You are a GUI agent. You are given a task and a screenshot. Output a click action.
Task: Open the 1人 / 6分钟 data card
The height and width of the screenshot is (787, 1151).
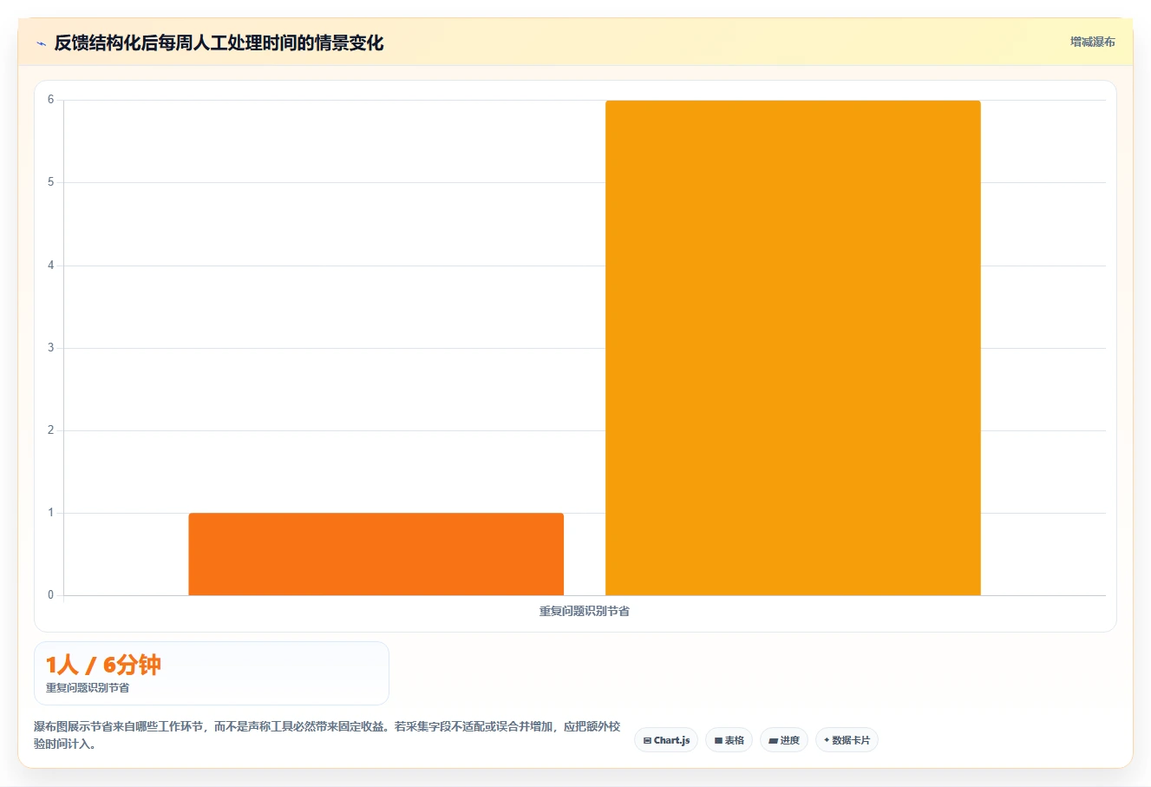[212, 673]
